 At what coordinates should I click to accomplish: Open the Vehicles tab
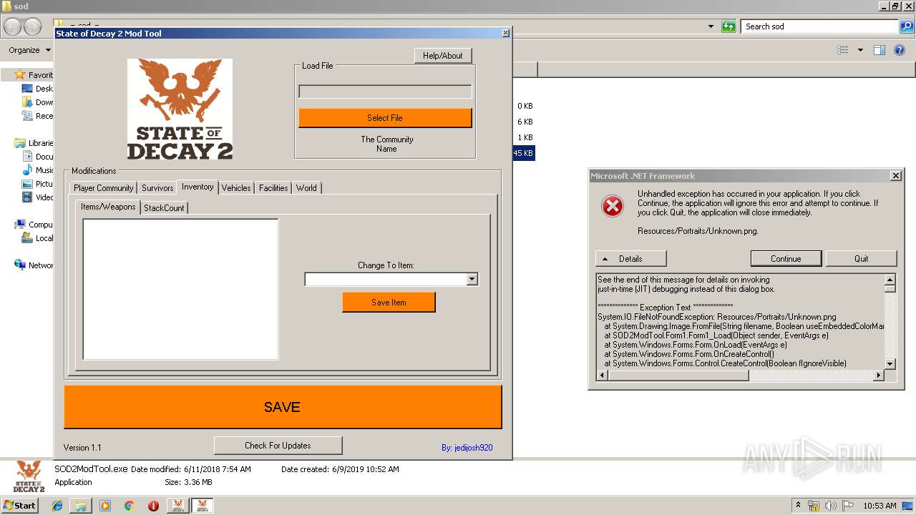pyautogui.click(x=236, y=187)
